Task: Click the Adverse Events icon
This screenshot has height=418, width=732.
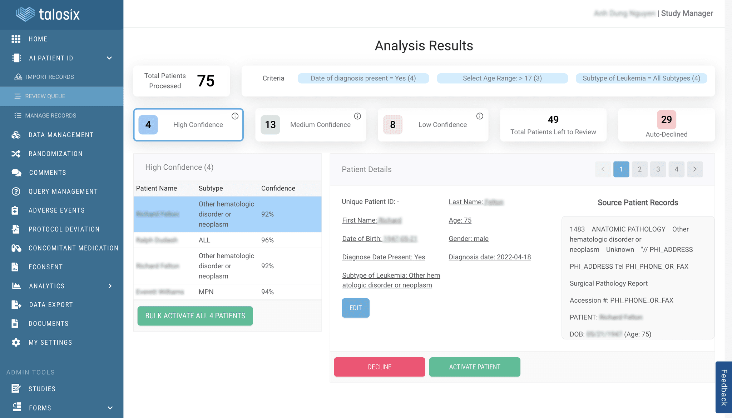Action: [16, 210]
